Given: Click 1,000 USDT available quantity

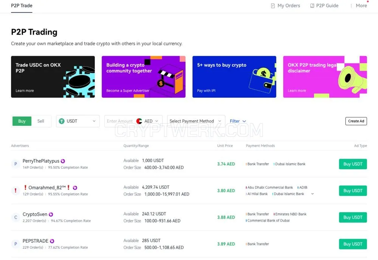Looking at the screenshot, I should 153,161.
